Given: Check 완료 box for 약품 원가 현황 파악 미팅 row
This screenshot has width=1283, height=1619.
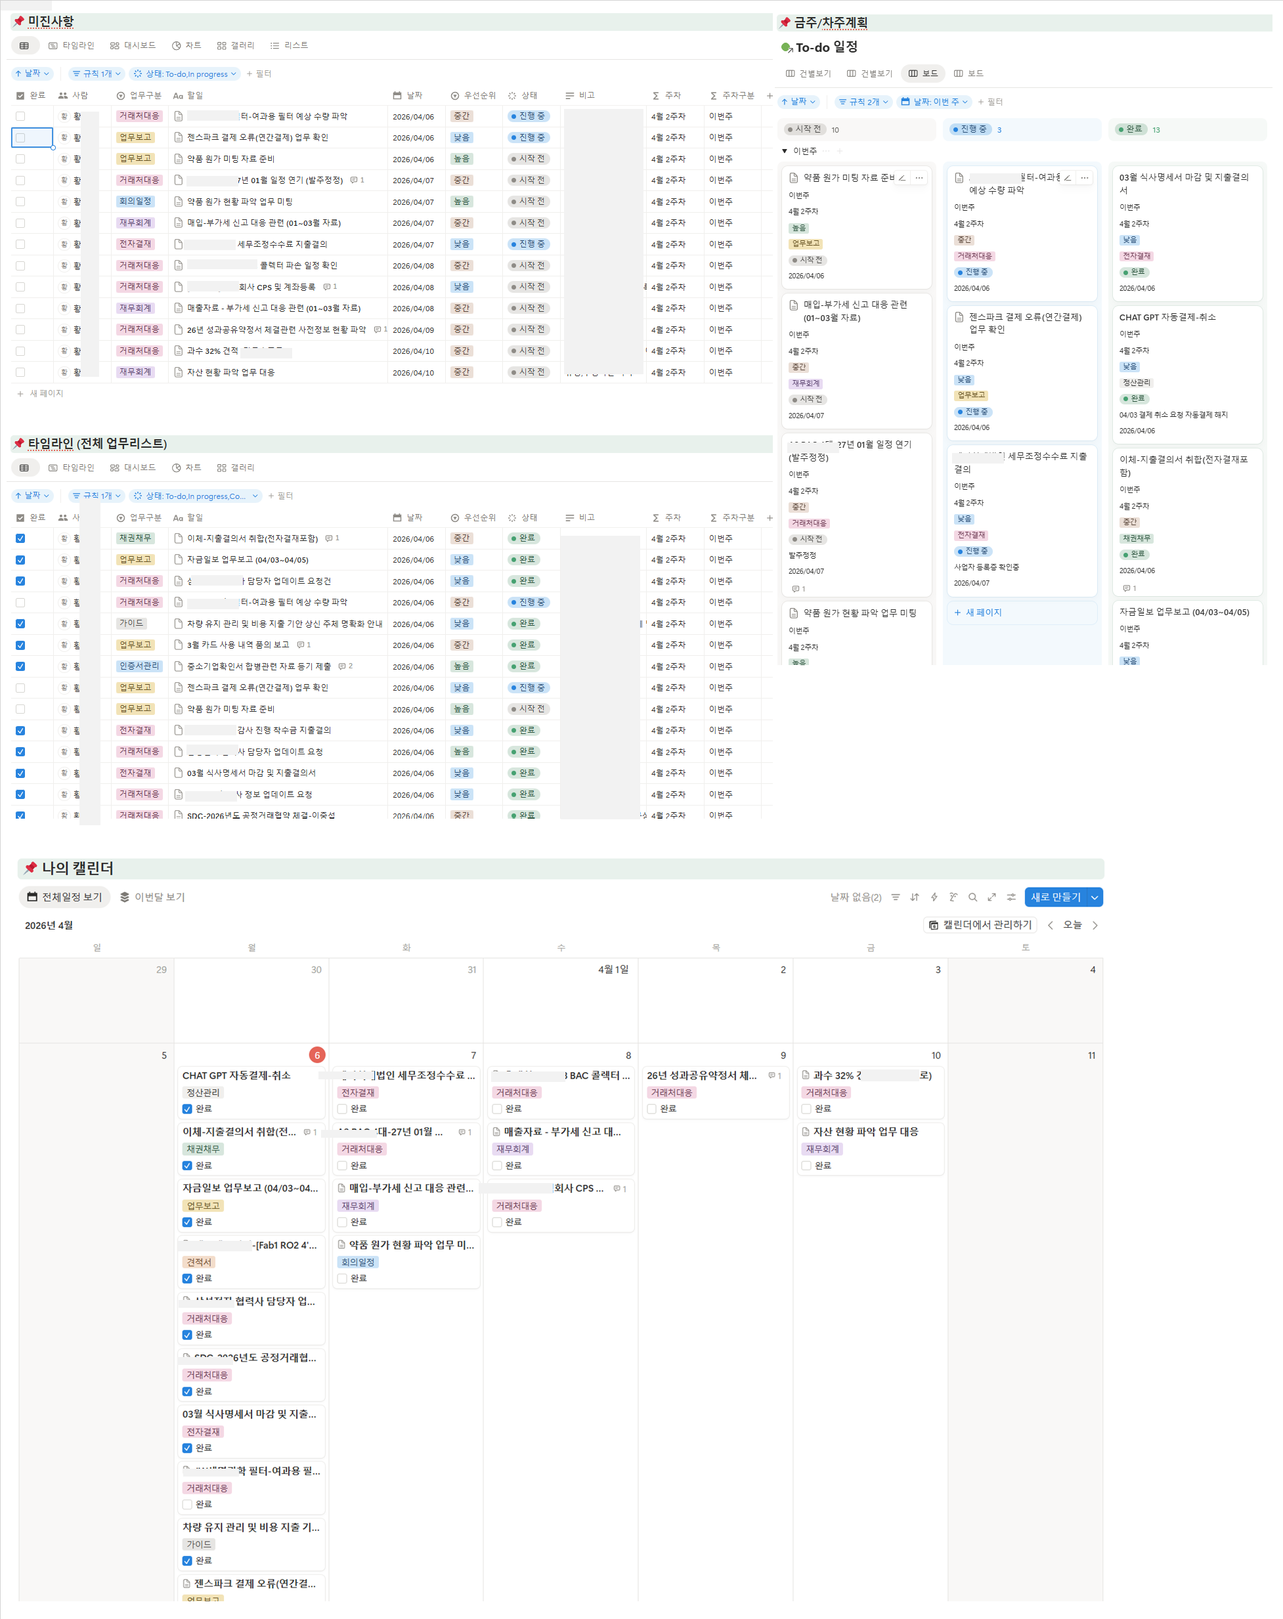Looking at the screenshot, I should pos(20,202).
